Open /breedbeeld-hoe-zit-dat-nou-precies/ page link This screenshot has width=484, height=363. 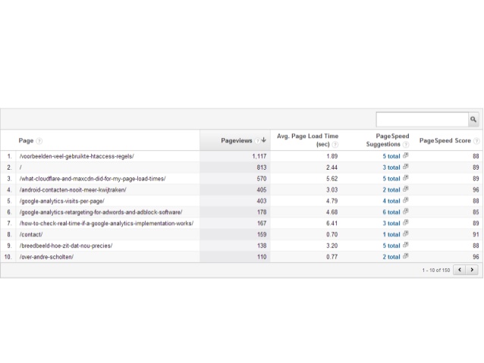pyautogui.click(x=66, y=246)
